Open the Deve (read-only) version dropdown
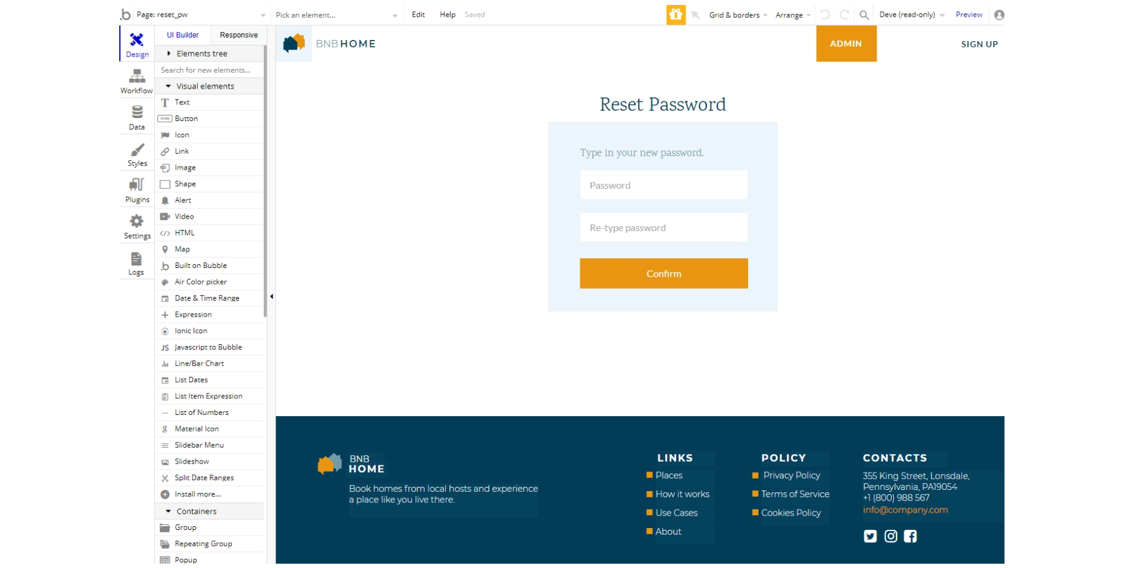1125x568 pixels. pos(912,15)
